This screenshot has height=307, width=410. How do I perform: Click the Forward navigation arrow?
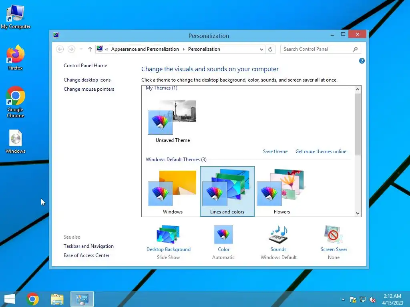click(71, 49)
